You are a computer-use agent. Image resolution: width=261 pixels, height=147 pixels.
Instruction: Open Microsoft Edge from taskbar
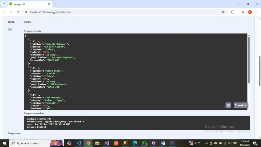point(135,143)
